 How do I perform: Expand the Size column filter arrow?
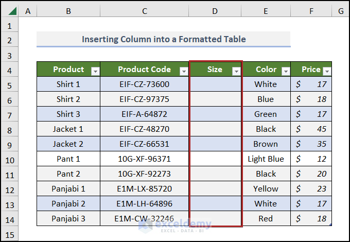(x=236, y=71)
